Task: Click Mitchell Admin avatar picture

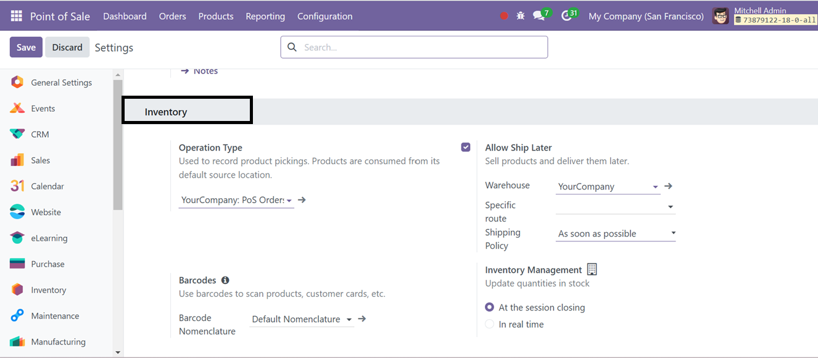Action: tap(721, 16)
